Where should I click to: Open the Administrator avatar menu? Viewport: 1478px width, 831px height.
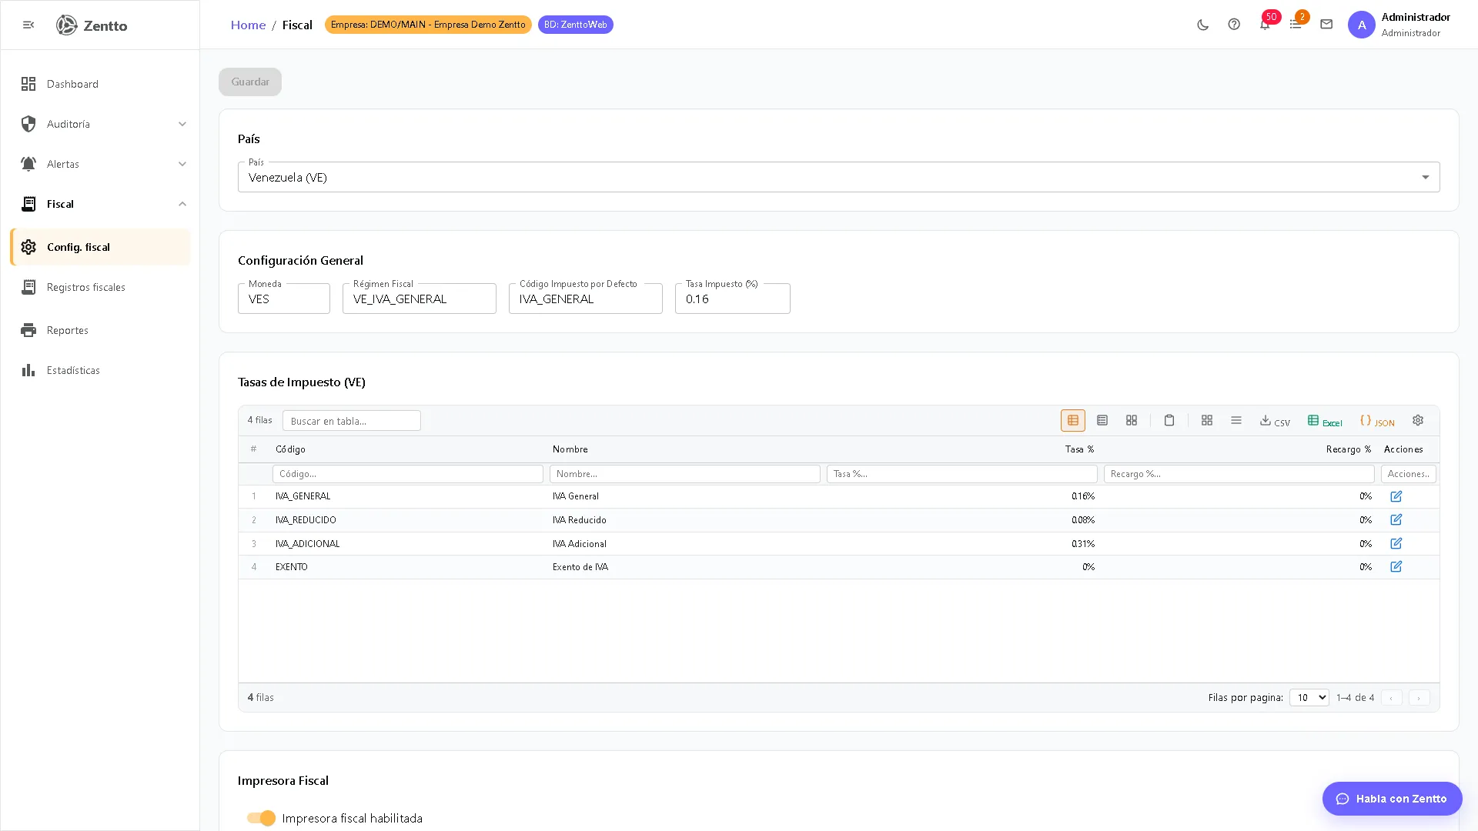(x=1361, y=25)
